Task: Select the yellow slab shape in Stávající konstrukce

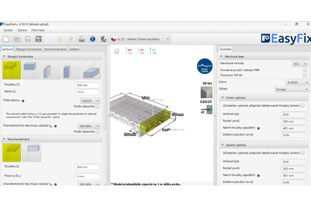Action: (12, 70)
